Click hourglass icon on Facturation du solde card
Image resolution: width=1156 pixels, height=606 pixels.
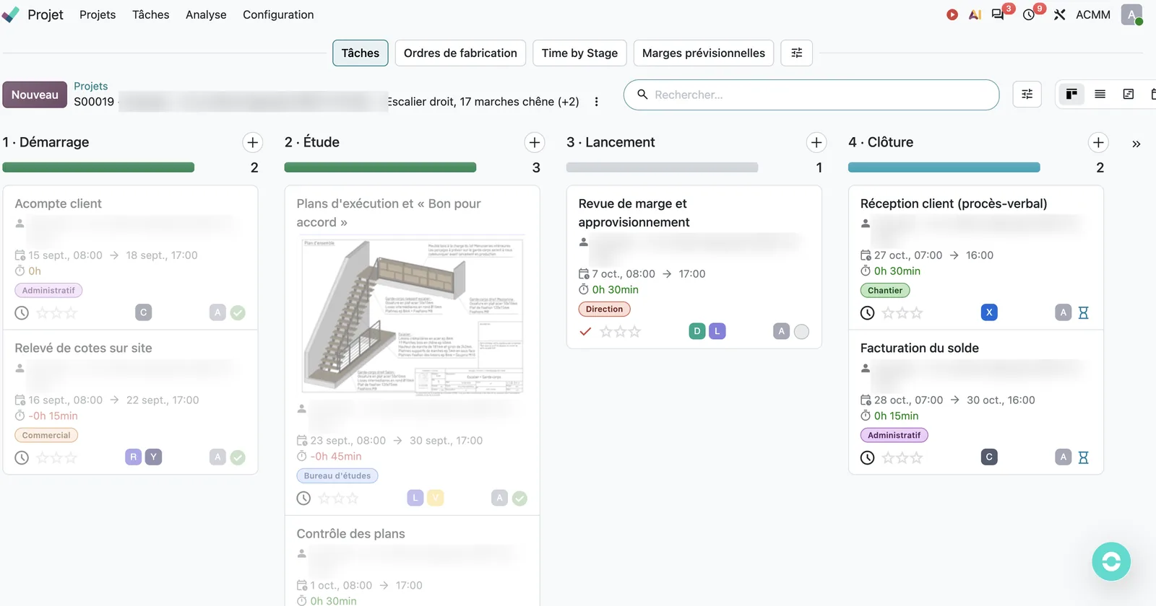click(1083, 457)
